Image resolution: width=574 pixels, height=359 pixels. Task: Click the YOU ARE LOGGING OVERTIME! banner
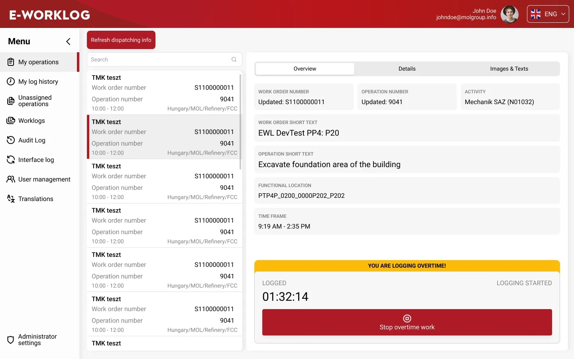click(x=407, y=266)
